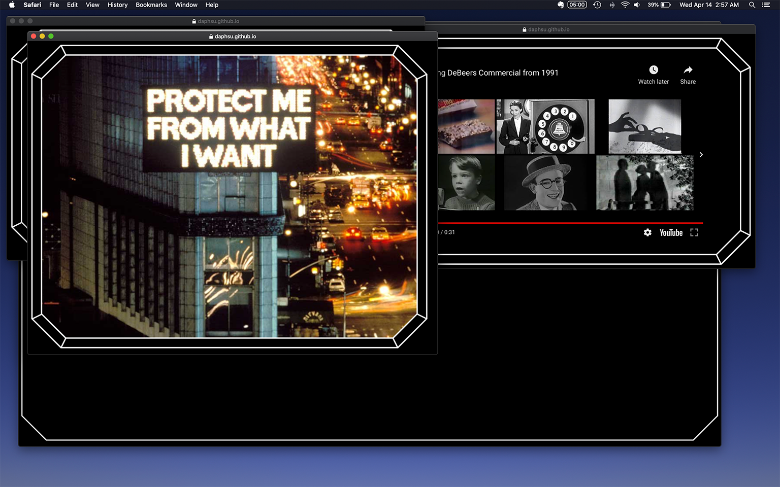Screen dimensions: 780x487
Task: Maximize the front Safari window
Action: coord(51,37)
